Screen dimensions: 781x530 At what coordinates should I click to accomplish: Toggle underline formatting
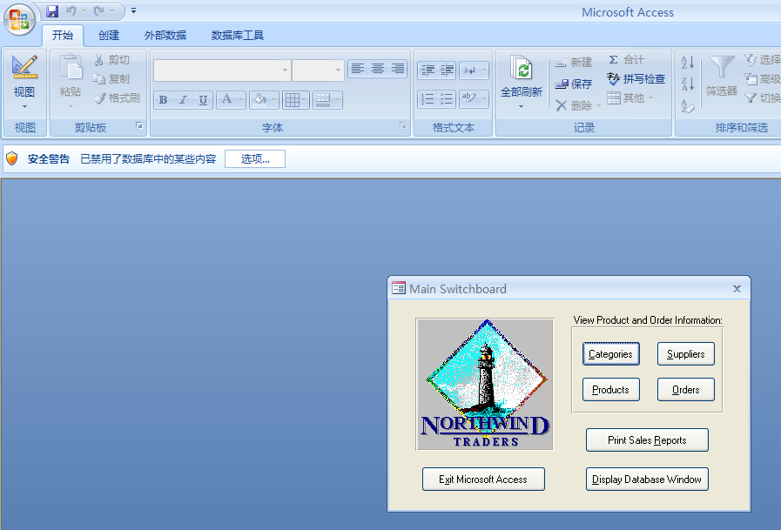tap(203, 100)
